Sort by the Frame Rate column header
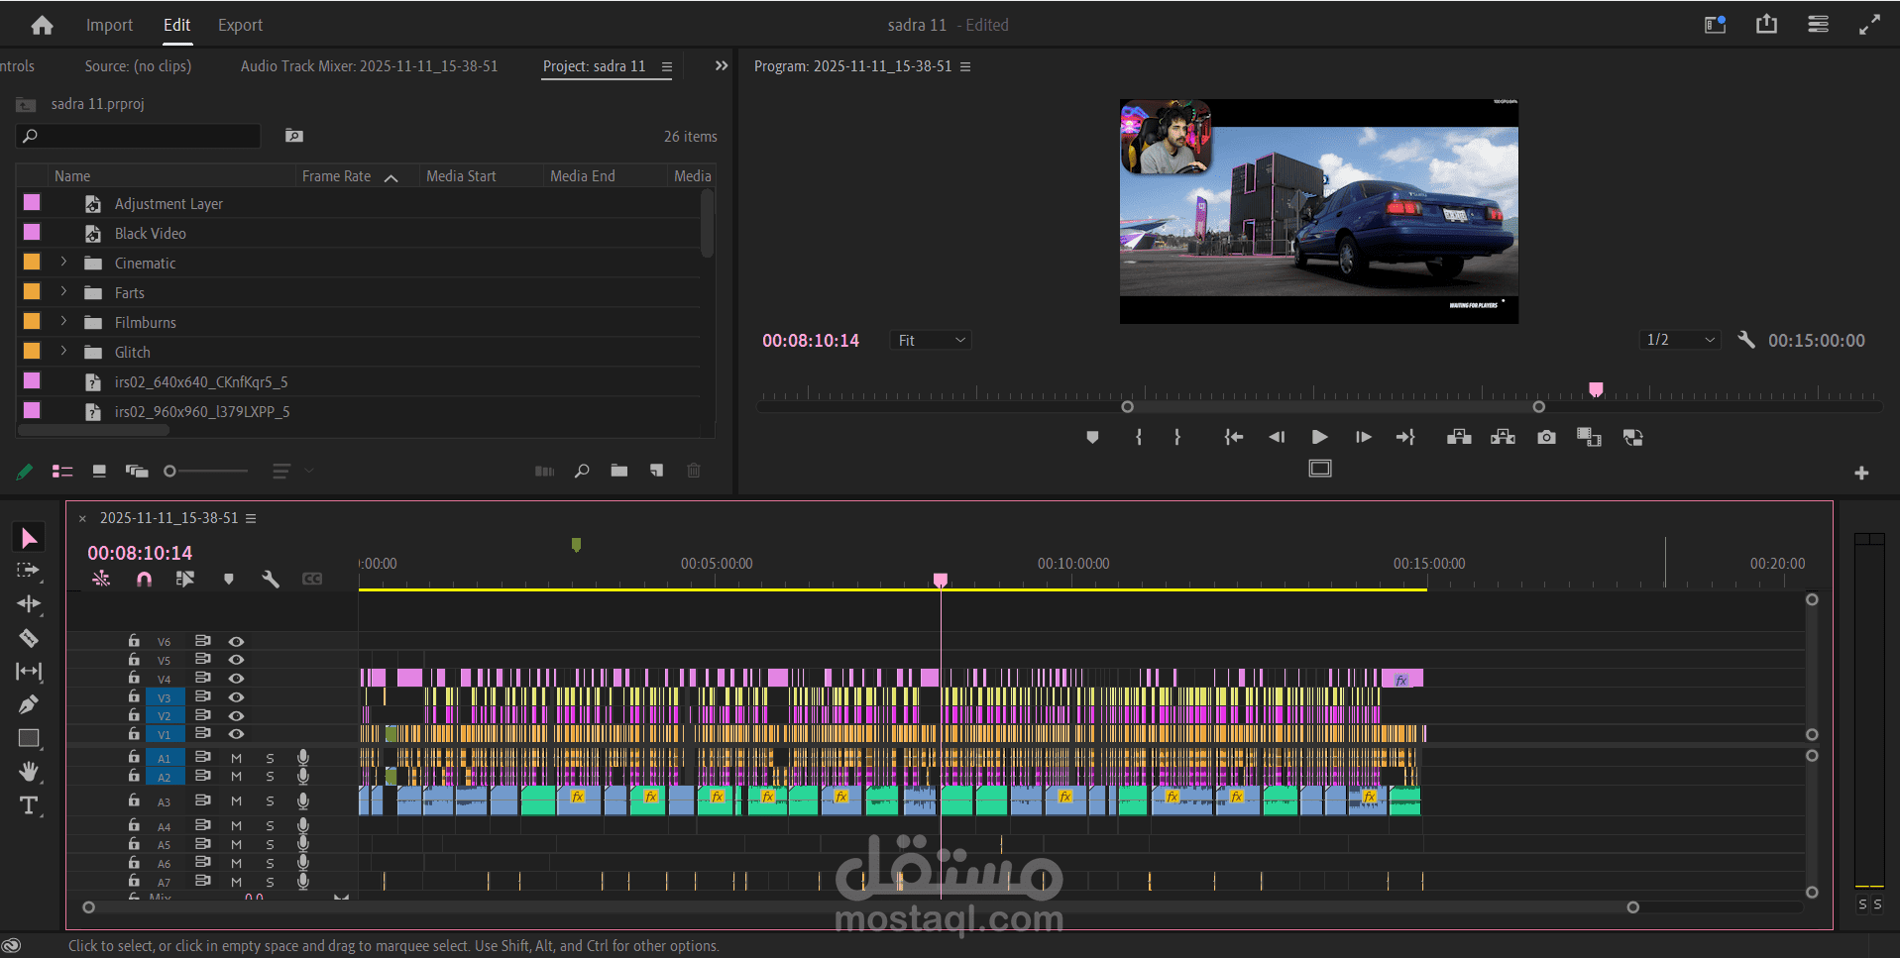 tap(336, 176)
